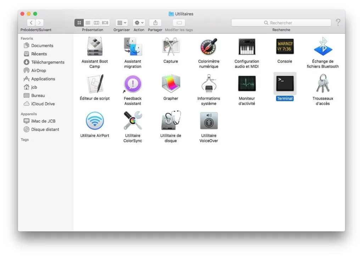This screenshot has height=257, width=363.
Task: Open iCloud Drive in the sidebar
Action: [39, 104]
